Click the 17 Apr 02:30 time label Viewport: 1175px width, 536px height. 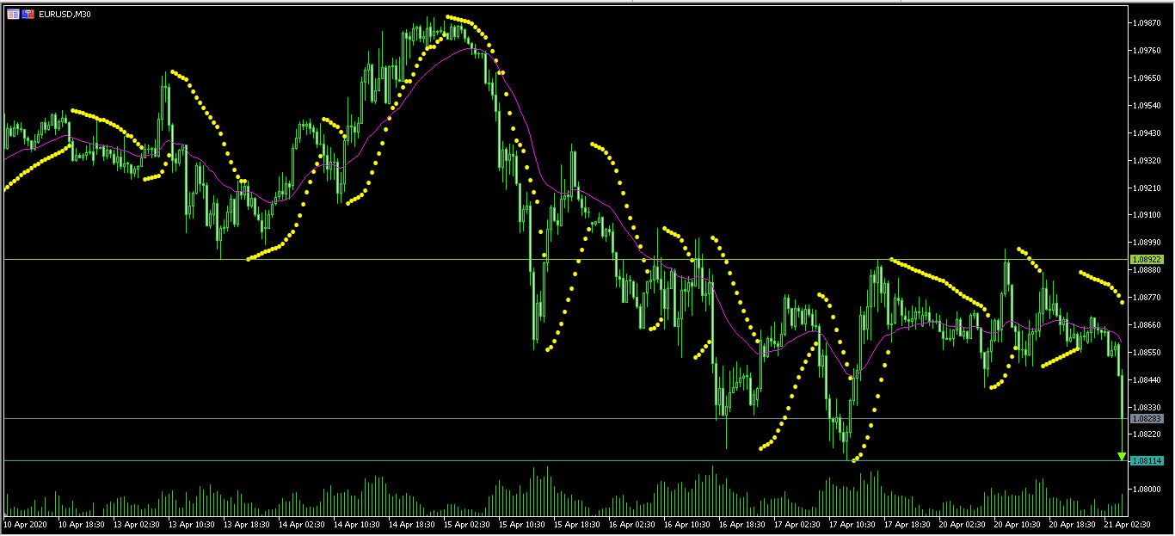797,523
